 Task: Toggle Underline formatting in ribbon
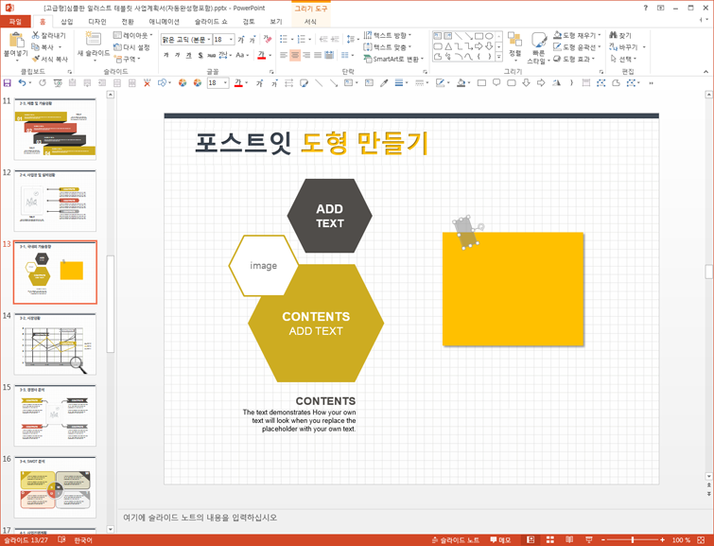pos(188,55)
